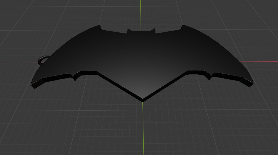This screenshot has height=155, width=278.
Task: Select the right ear of the bat head
Action: [153, 31]
